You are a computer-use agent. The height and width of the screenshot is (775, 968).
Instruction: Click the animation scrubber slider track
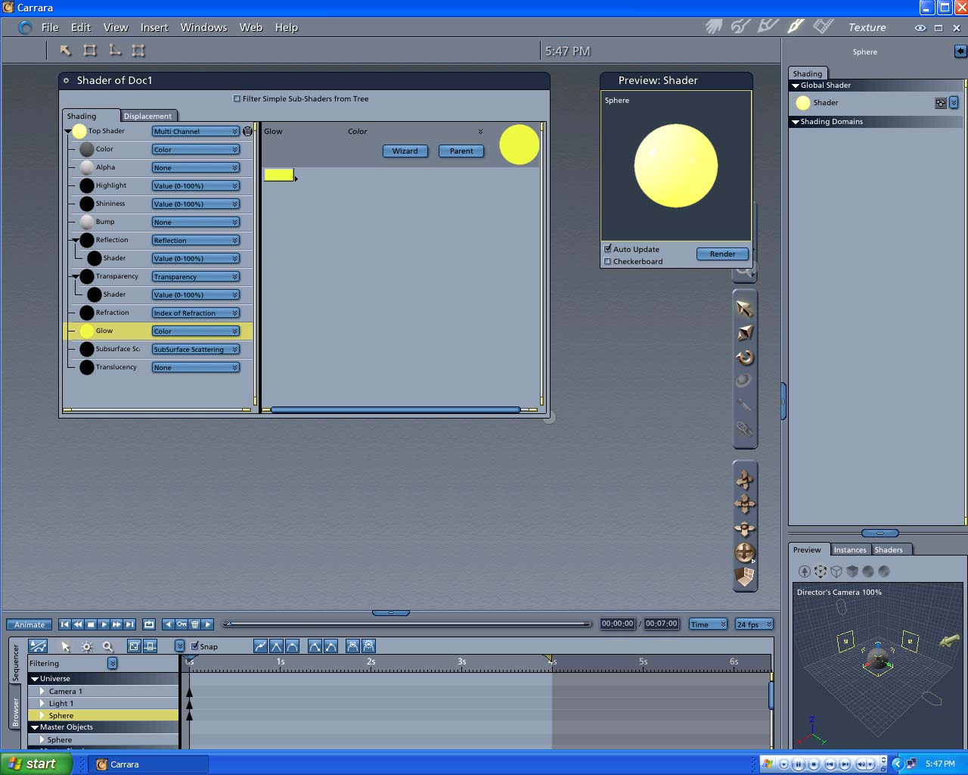408,624
